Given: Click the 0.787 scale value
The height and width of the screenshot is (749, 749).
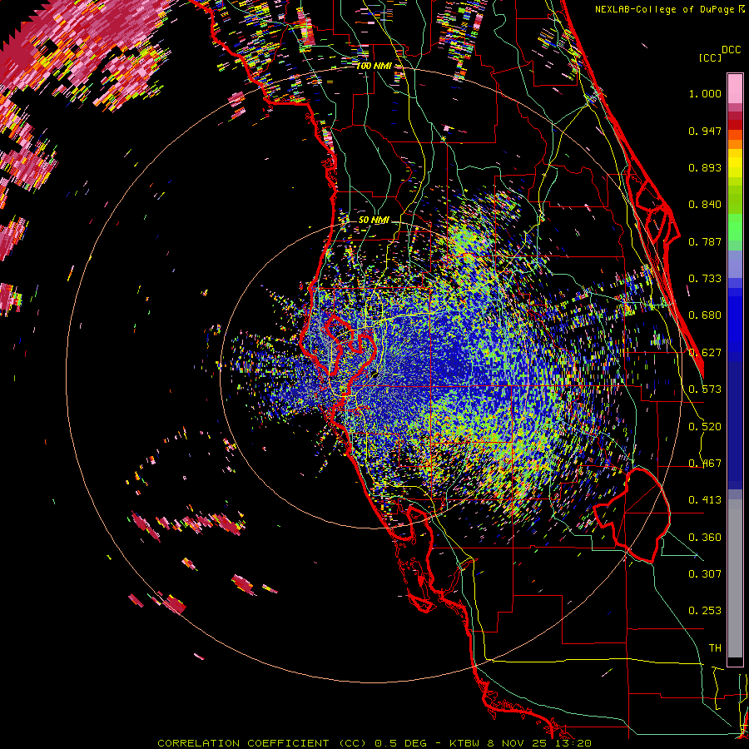Looking at the screenshot, I should (x=705, y=241).
